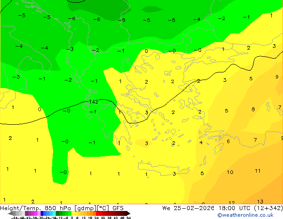The image size is (283, 219).
Task: Pick the bright yellow legend swatch
Action: pyautogui.click(x=73, y=213)
